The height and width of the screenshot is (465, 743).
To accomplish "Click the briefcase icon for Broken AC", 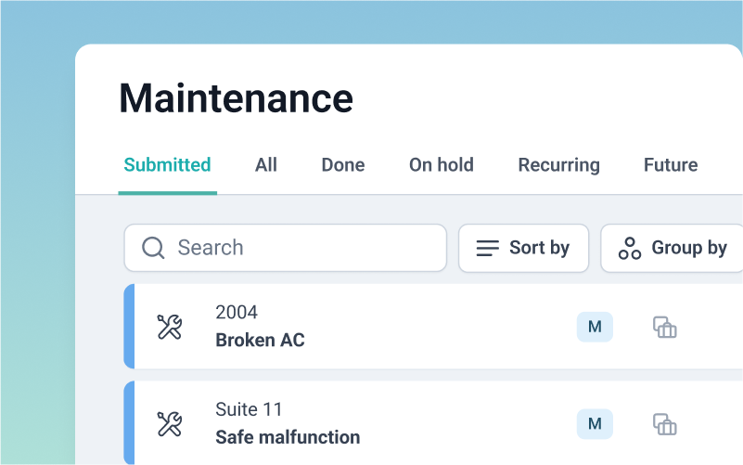I will (x=664, y=327).
